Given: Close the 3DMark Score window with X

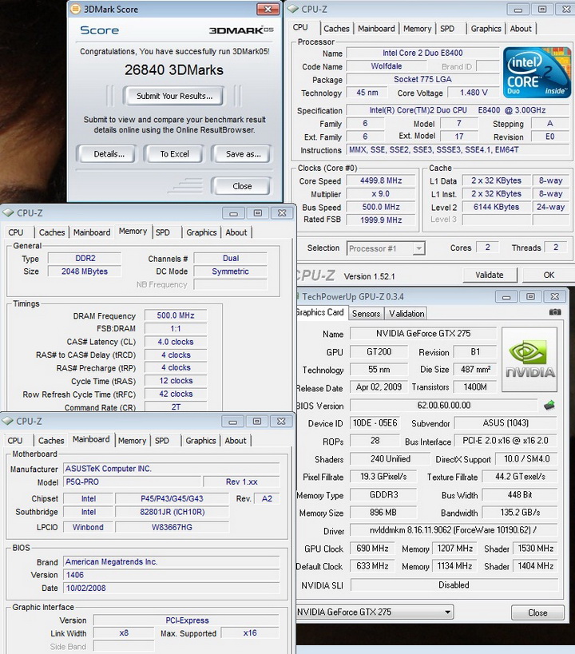Looking at the screenshot, I should (268, 9).
